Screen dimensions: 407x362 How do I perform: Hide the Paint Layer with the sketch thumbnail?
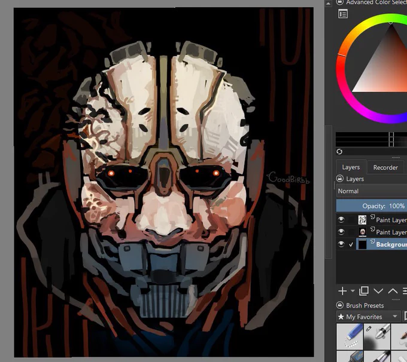(341, 220)
